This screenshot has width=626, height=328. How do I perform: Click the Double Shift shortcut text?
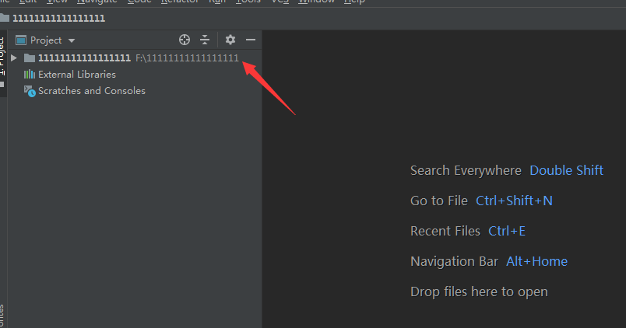(x=566, y=170)
